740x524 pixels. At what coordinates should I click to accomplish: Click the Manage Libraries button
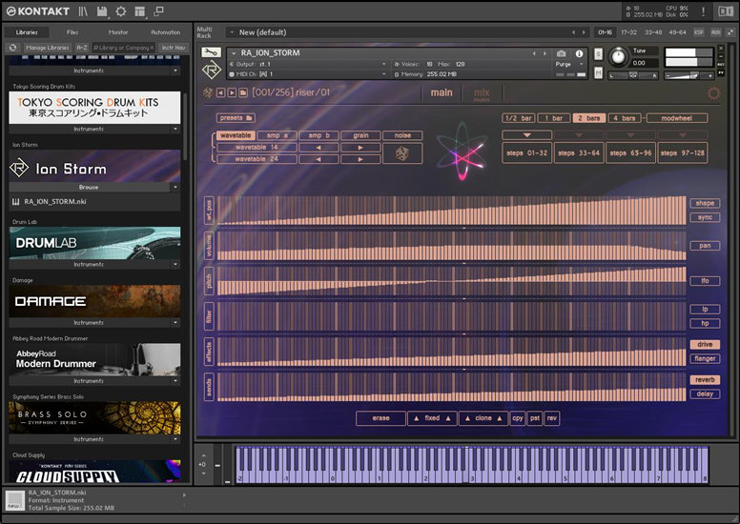tap(47, 47)
